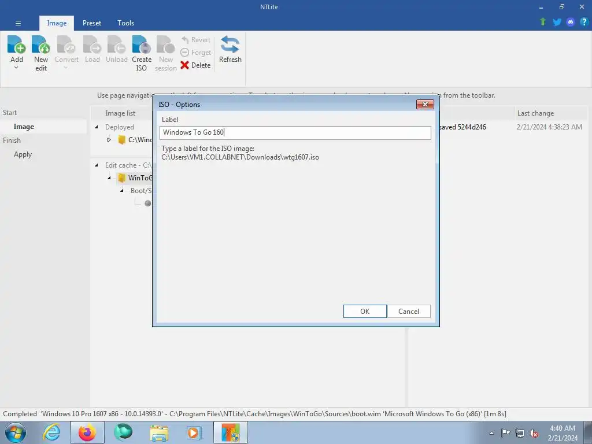Click the Help question mark icon
The width and height of the screenshot is (592, 444).
pos(584,22)
